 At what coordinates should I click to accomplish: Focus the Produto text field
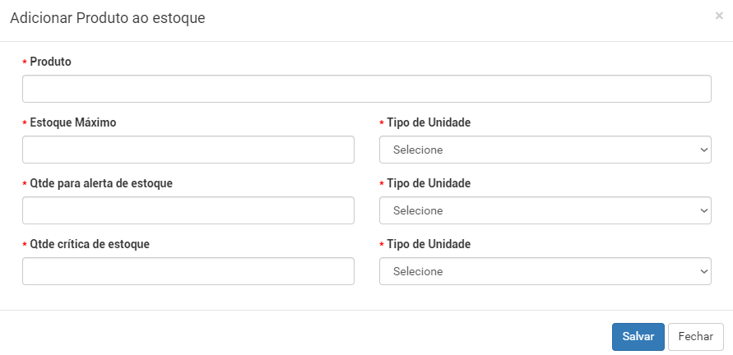click(x=367, y=89)
